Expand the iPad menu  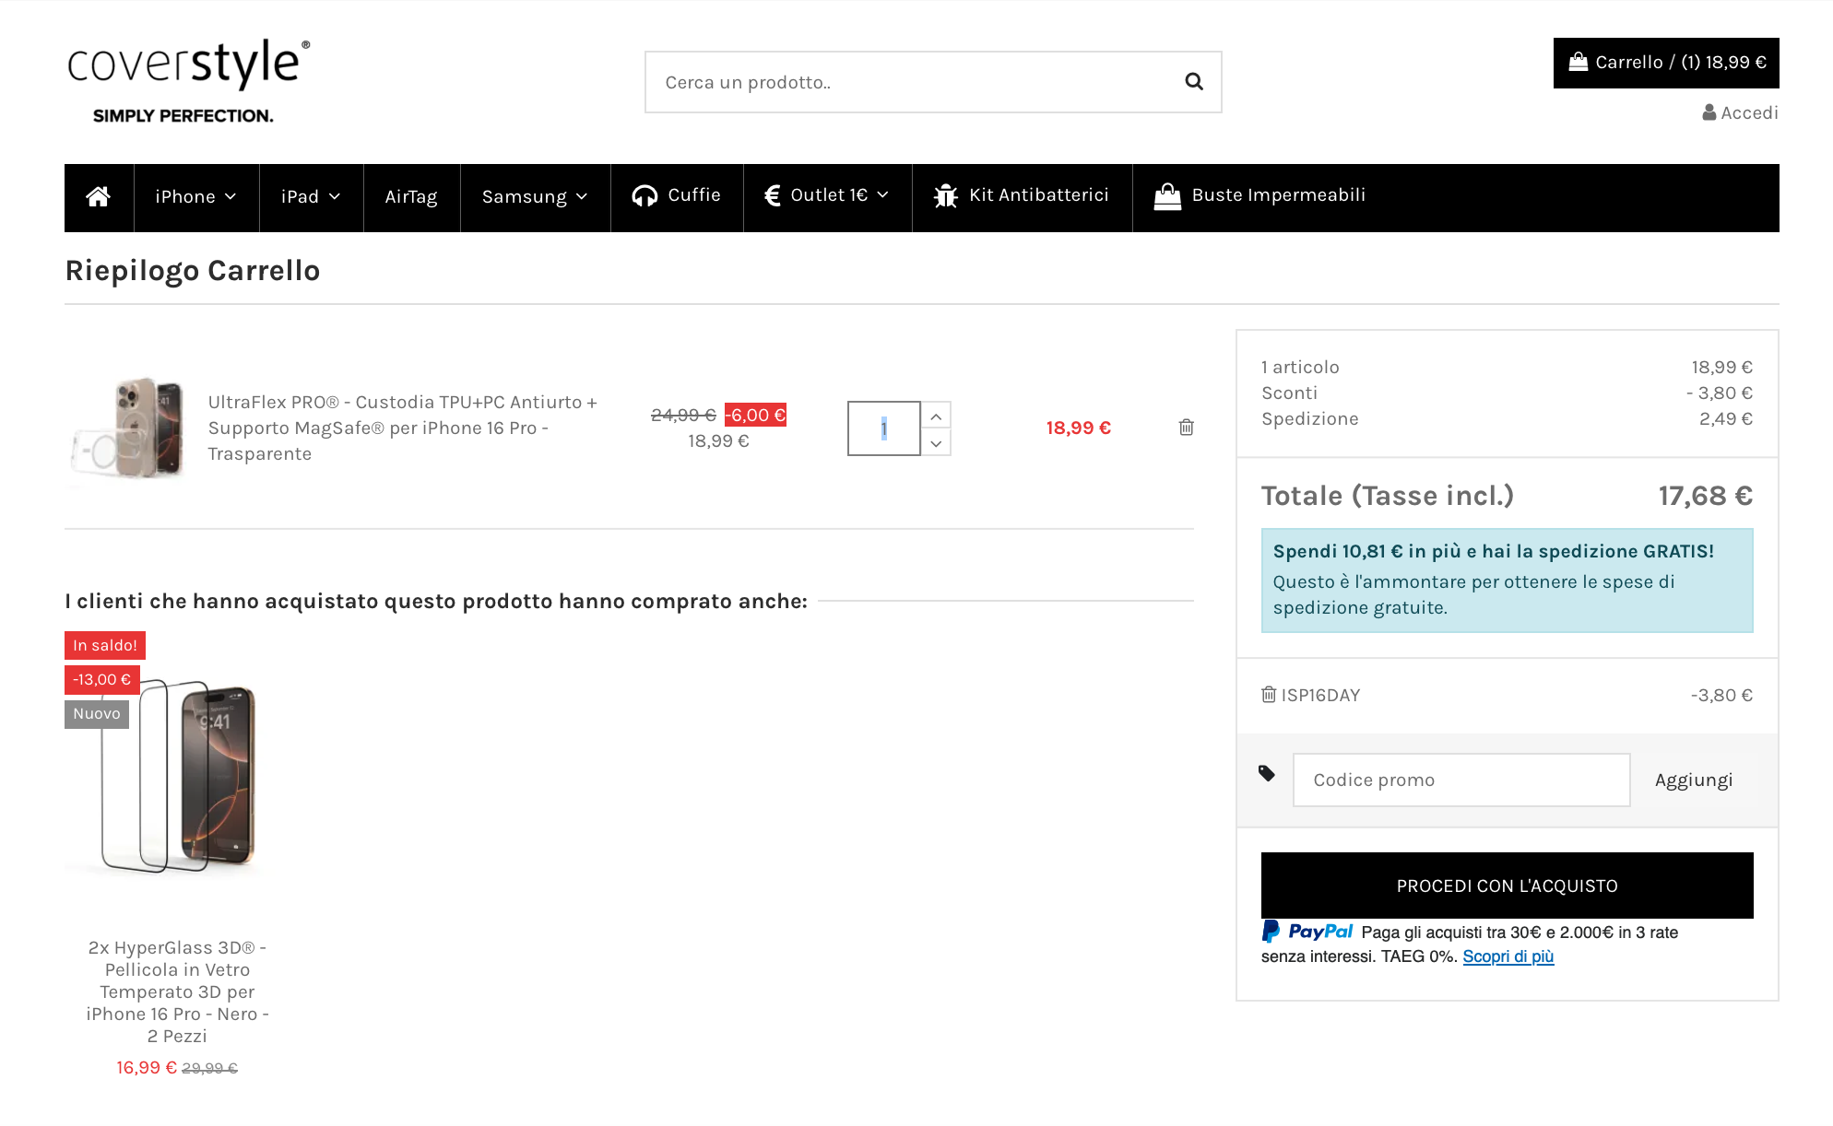(311, 197)
